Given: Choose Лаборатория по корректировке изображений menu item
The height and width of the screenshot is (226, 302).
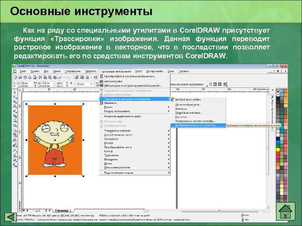Looking at the screenshot, I should point(135,85).
